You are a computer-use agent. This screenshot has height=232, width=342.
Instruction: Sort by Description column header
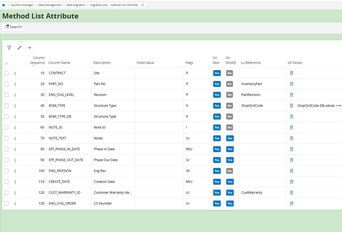tap(102, 63)
